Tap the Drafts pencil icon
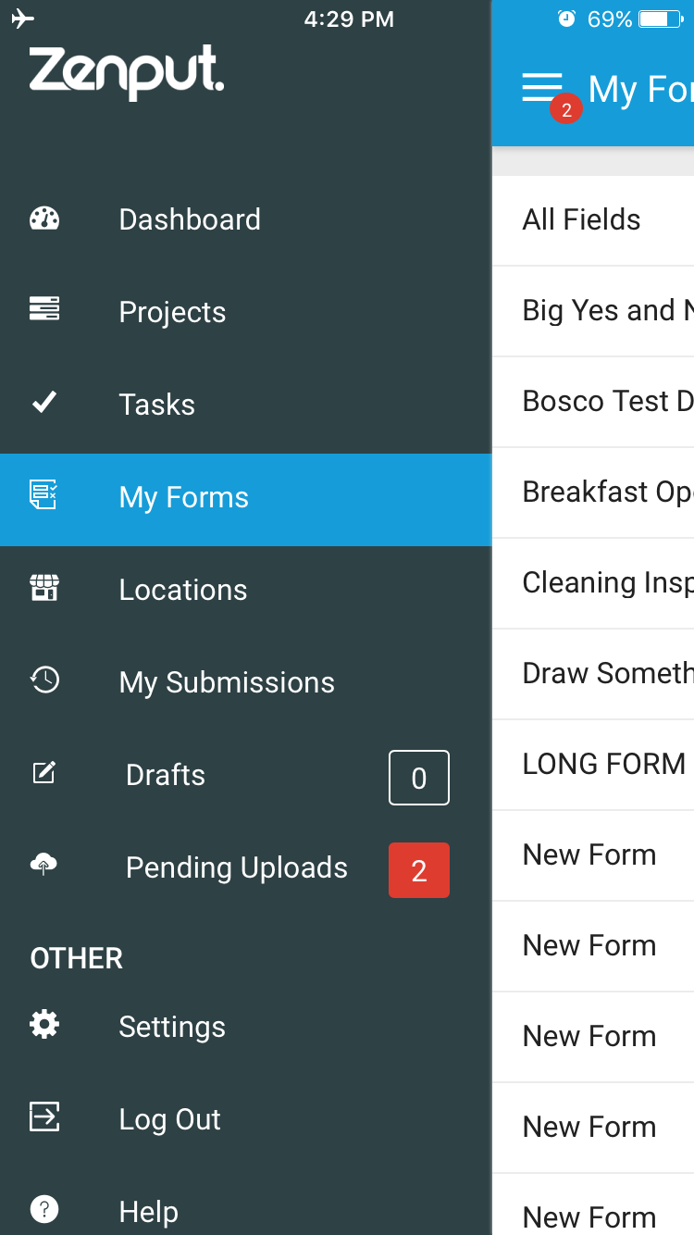Screen dimensions: 694x1235 pos(44,773)
